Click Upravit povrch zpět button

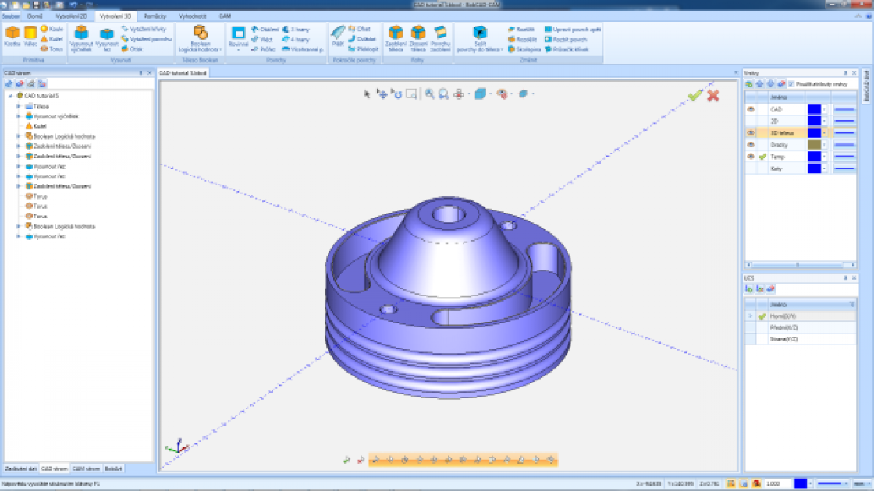573,29
